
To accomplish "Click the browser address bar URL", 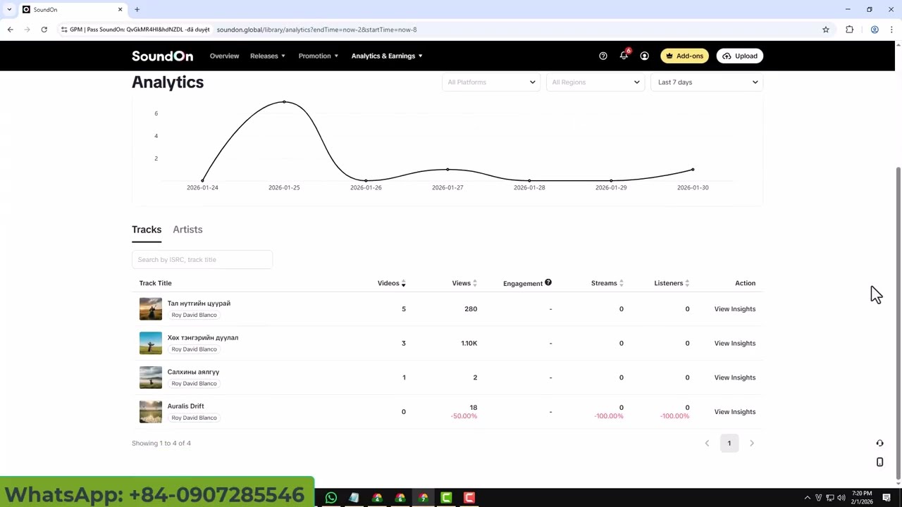I will [x=316, y=30].
